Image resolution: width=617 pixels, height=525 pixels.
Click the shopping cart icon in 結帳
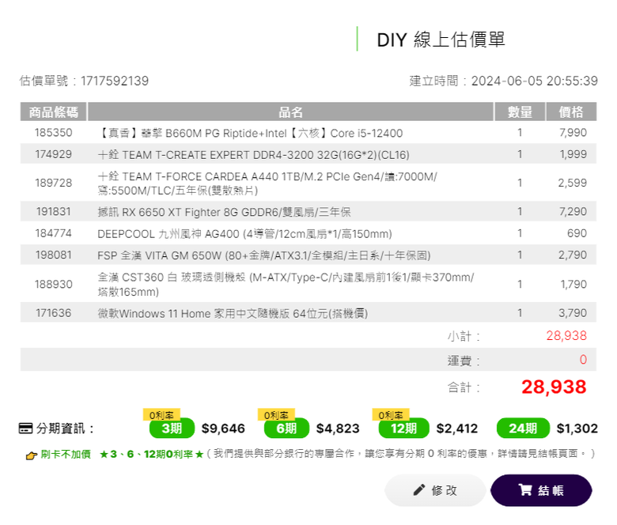click(525, 489)
